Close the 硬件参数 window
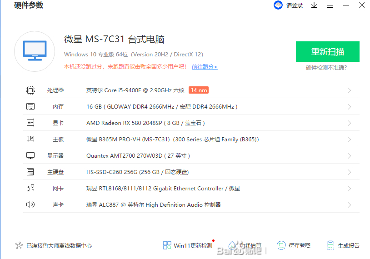The image size is (370, 259). click(x=361, y=5)
